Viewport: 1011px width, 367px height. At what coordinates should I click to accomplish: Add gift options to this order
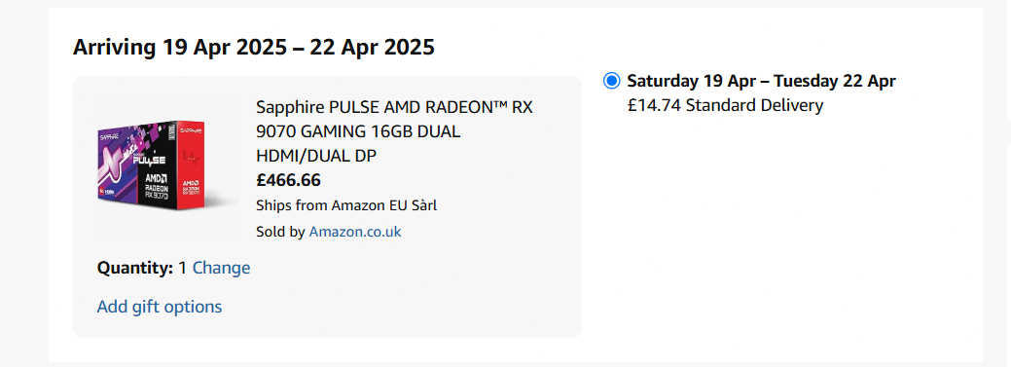tap(160, 307)
